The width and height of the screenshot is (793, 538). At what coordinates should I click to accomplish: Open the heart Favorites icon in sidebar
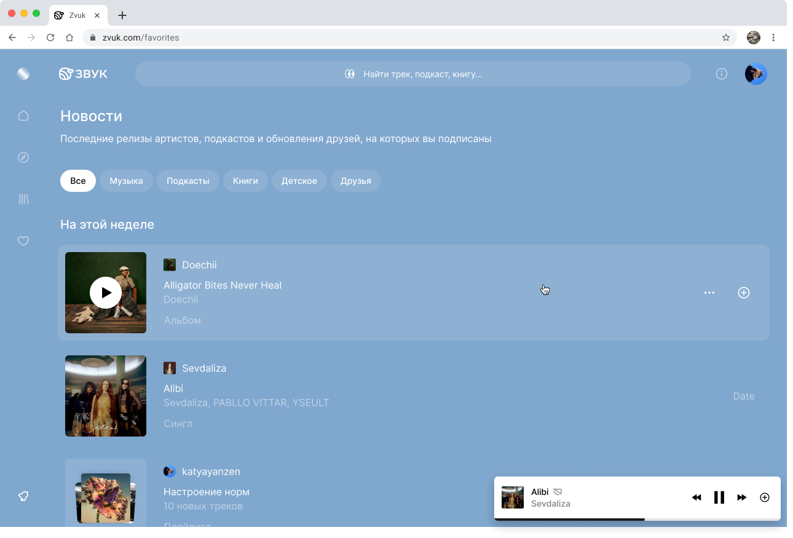point(23,241)
